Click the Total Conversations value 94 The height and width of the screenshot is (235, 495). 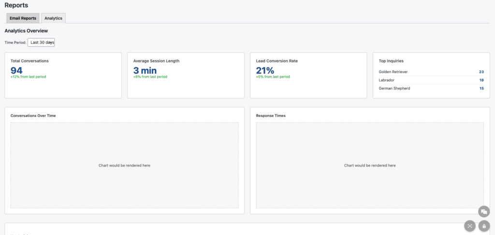[x=16, y=70]
